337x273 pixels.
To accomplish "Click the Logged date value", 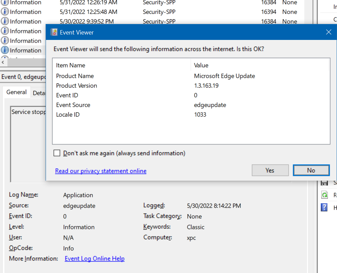I will (x=214, y=206).
